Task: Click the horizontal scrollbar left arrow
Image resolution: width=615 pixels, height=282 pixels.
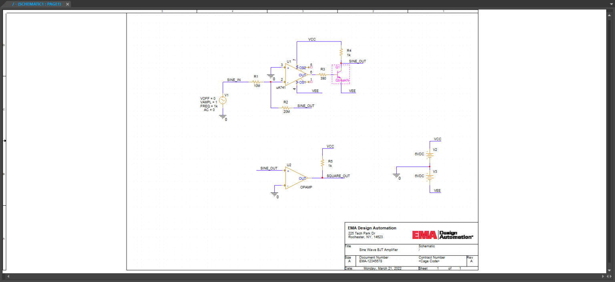Action: [8, 276]
